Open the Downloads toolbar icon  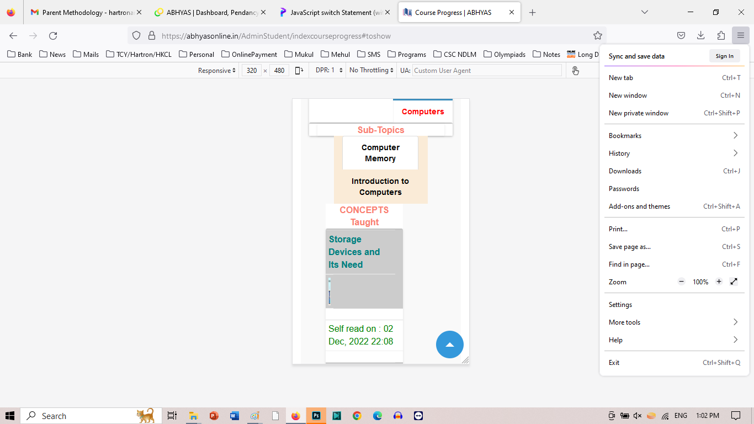pos(700,36)
